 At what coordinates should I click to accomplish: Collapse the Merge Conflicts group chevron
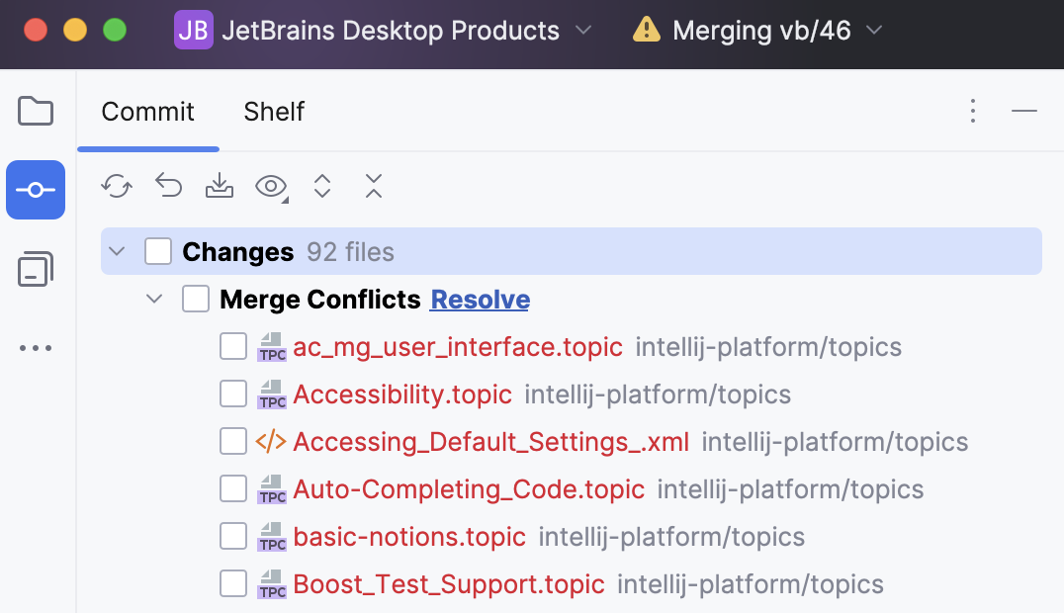pos(153,299)
